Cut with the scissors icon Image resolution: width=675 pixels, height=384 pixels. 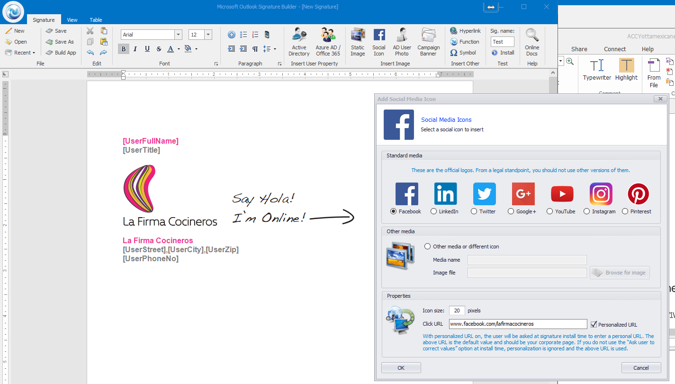click(90, 31)
